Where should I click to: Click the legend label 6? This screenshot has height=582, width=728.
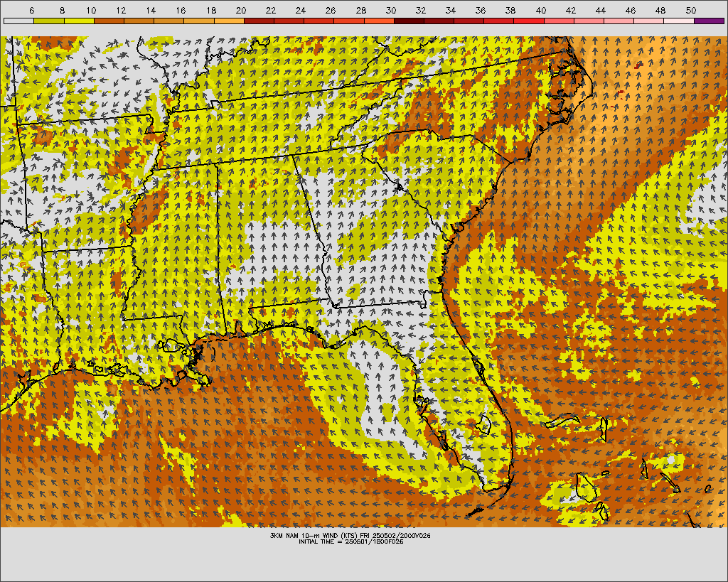click(31, 10)
